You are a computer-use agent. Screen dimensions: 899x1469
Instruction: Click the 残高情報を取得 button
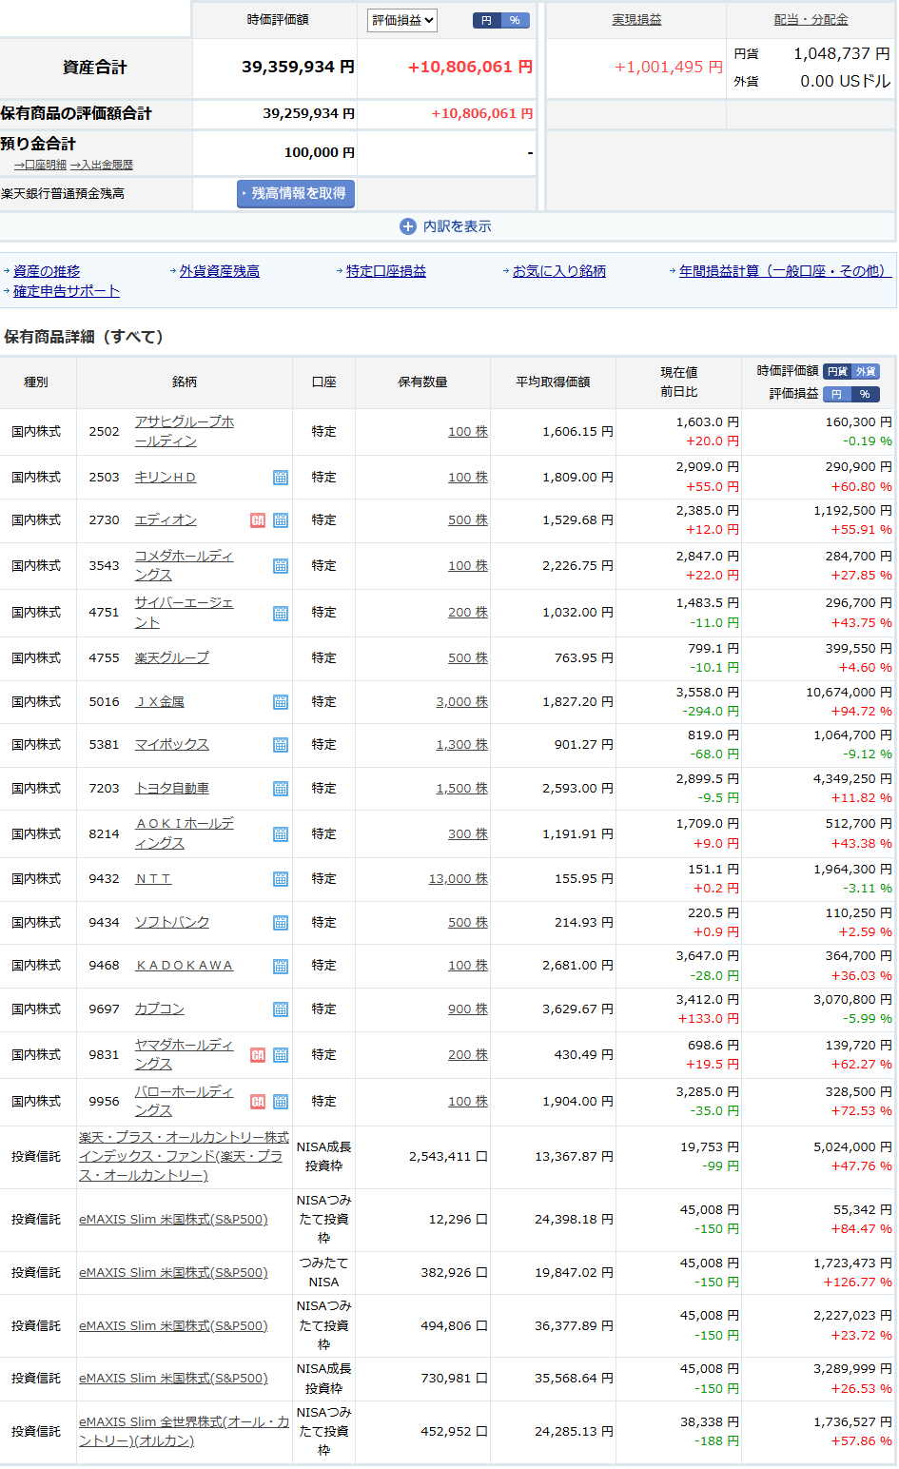coord(296,193)
